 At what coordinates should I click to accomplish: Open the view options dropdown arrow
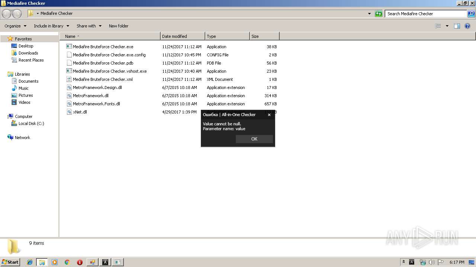click(447, 26)
